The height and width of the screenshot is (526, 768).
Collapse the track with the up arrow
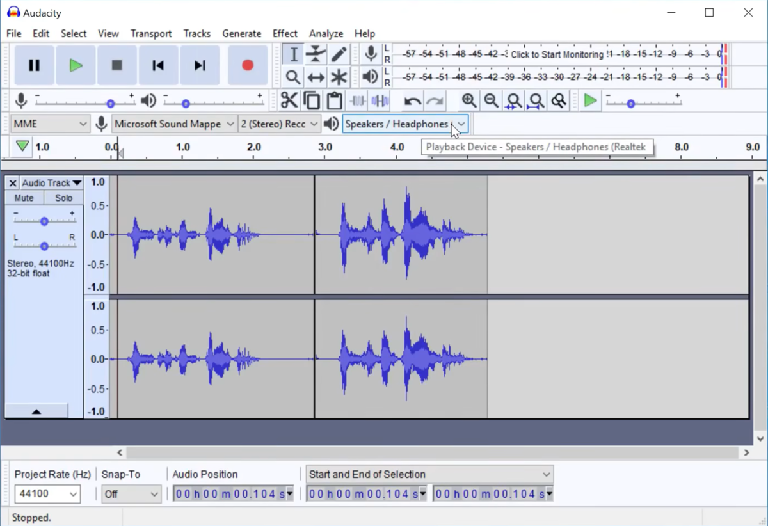36,411
